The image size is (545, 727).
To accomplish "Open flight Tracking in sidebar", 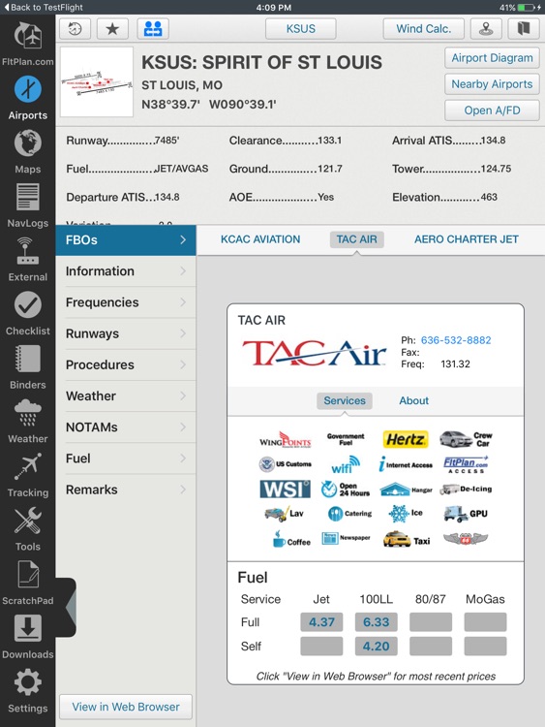I will coord(27,475).
